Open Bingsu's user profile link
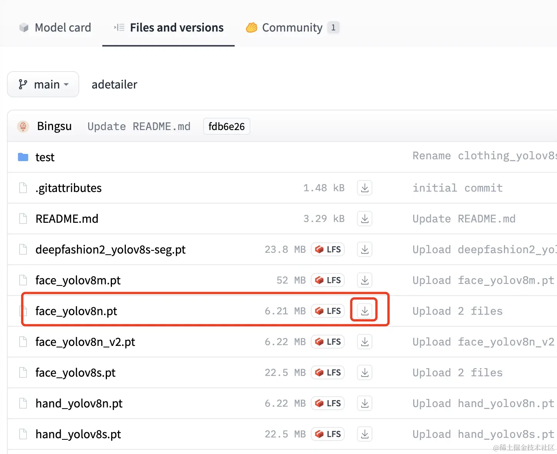The height and width of the screenshot is (454, 557). 54,126
